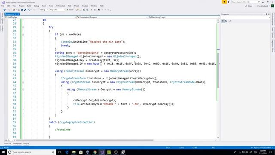Click the Undo toolbar icon

click(x=29, y=10)
